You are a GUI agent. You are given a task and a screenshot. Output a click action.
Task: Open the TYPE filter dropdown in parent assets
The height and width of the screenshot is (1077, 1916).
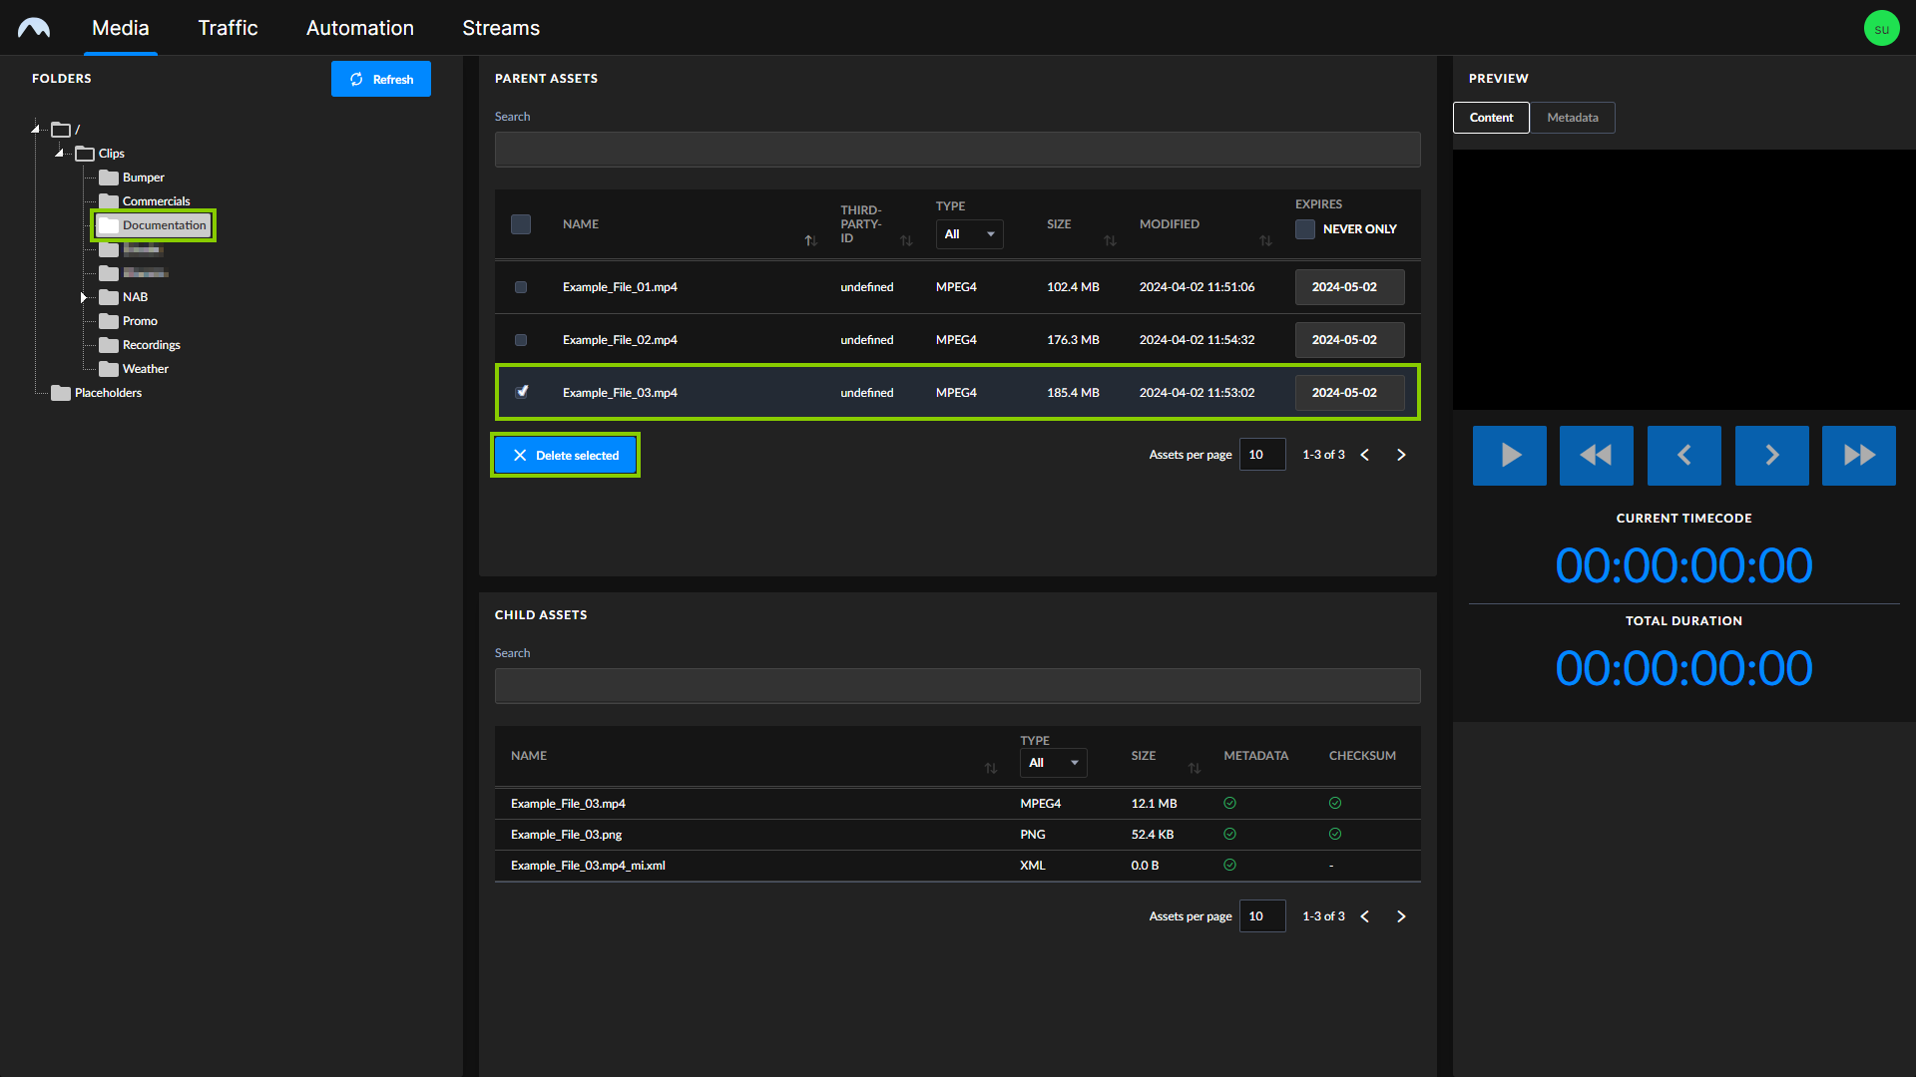pyautogui.click(x=968, y=233)
